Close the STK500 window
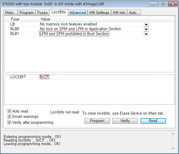Screen dimensions: 179x154 pyautogui.click(x=173, y=4)
